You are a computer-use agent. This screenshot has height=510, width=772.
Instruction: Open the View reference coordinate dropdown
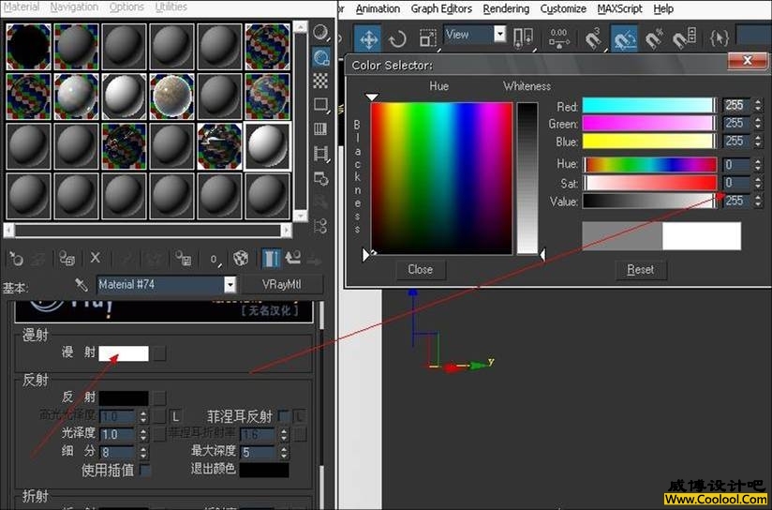[499, 34]
